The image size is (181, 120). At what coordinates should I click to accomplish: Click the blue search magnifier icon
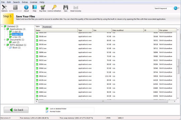[x=175, y=8]
